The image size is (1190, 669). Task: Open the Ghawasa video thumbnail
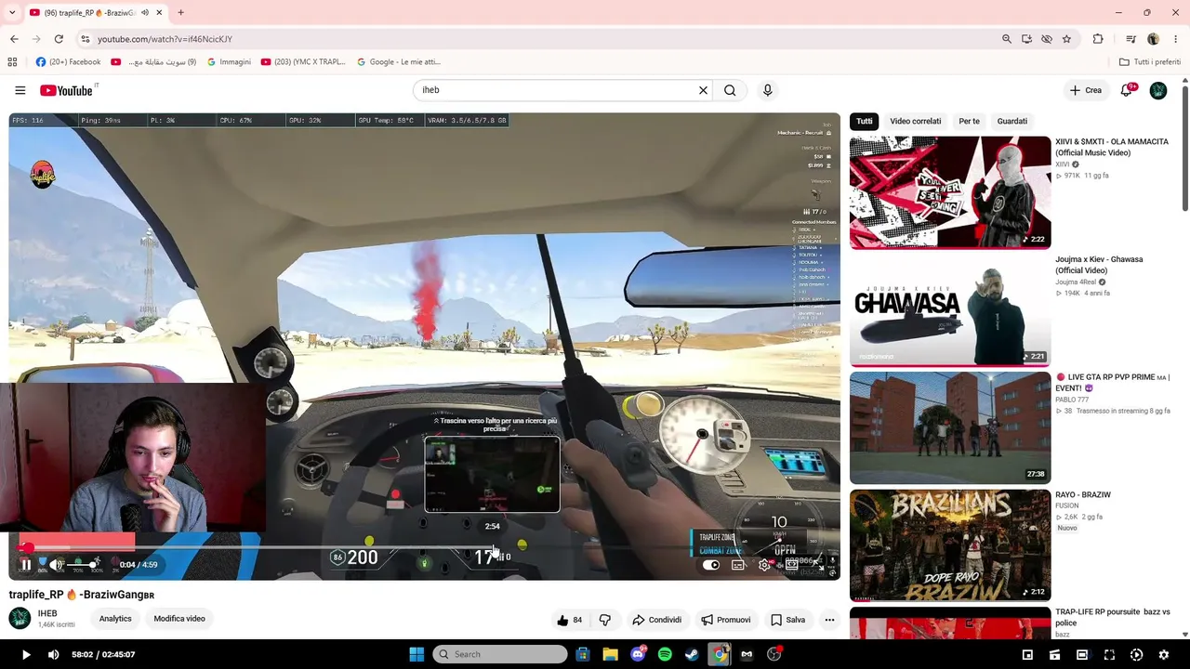(950, 310)
